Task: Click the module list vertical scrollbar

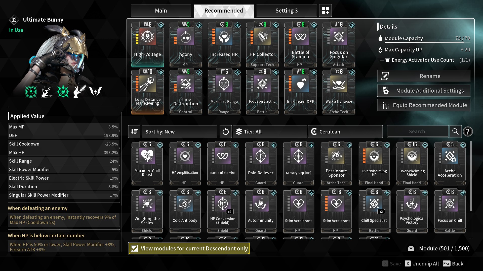Action: 471,176
